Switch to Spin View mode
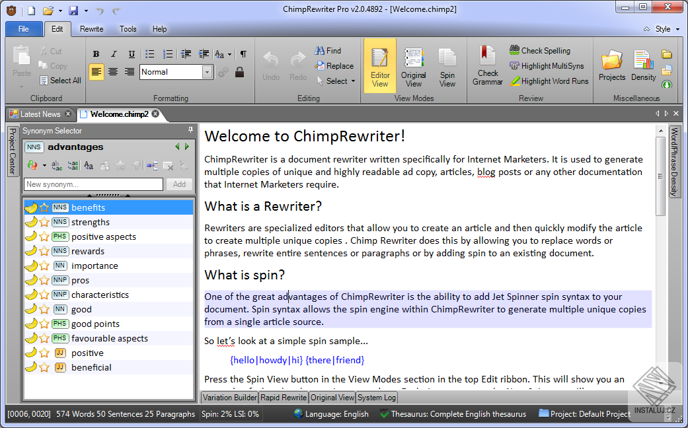 point(447,66)
